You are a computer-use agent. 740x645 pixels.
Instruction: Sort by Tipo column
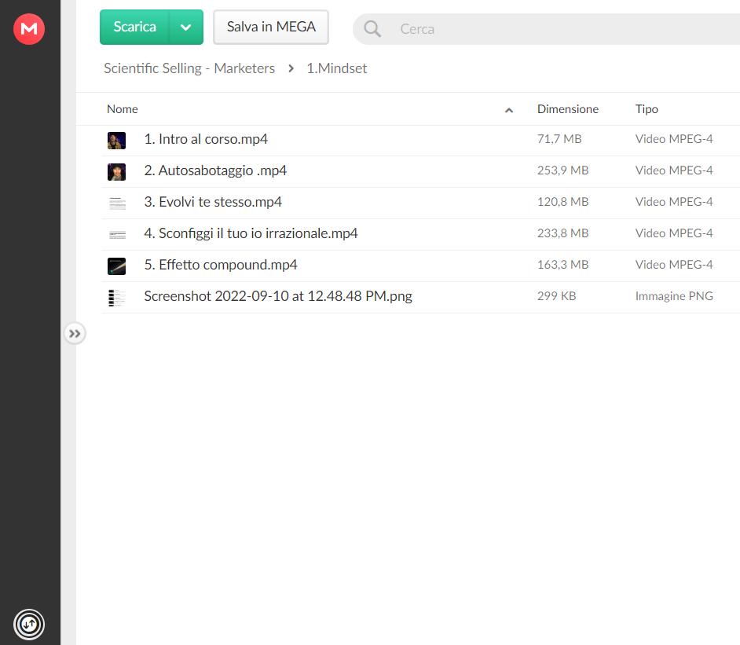coord(647,109)
